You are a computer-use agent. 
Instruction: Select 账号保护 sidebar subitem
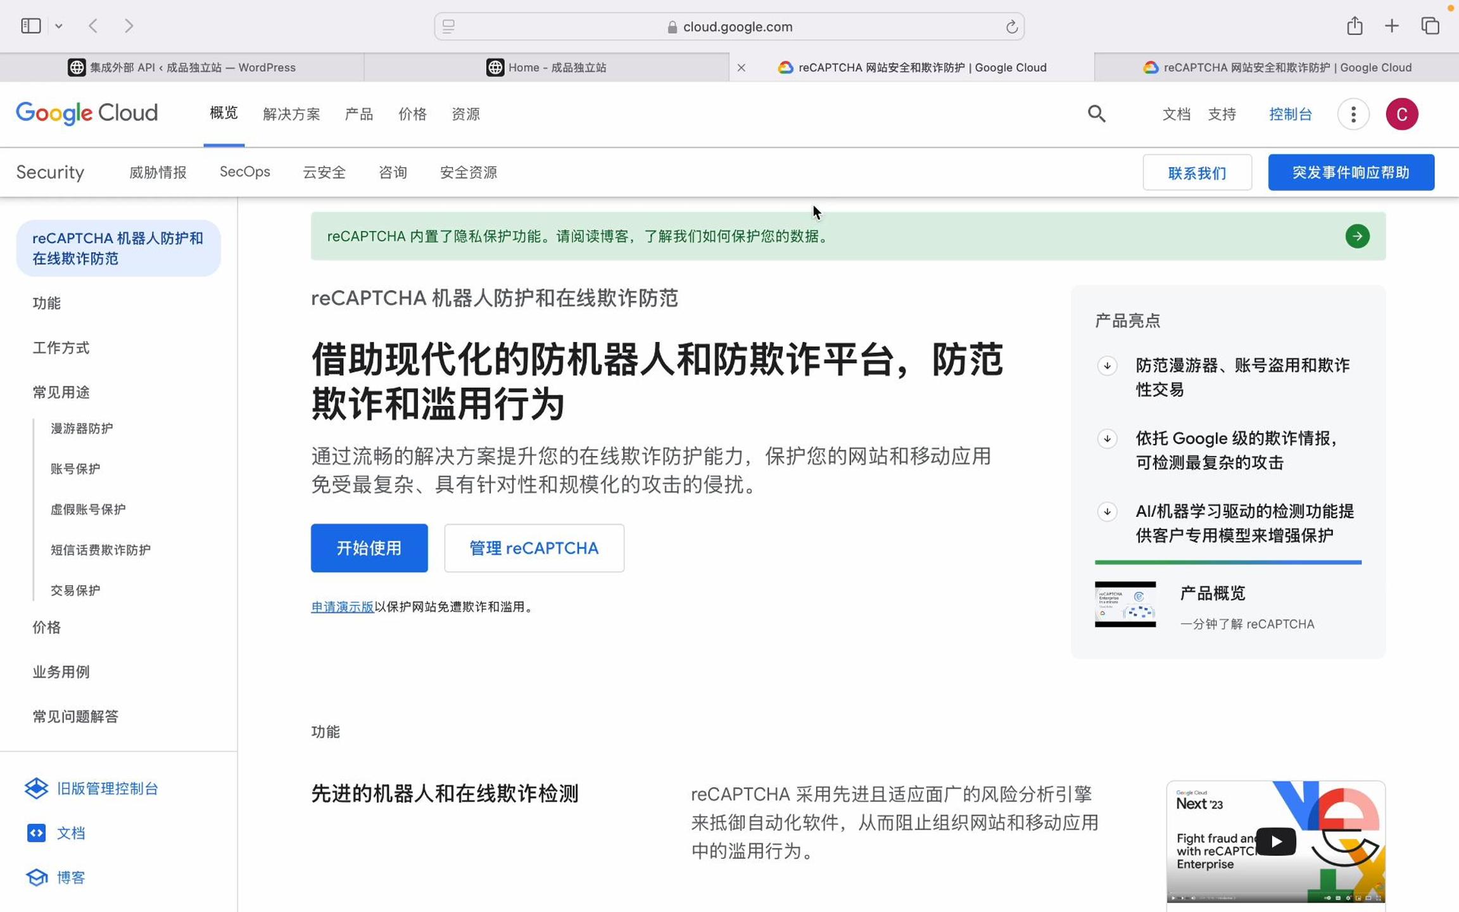(x=75, y=469)
